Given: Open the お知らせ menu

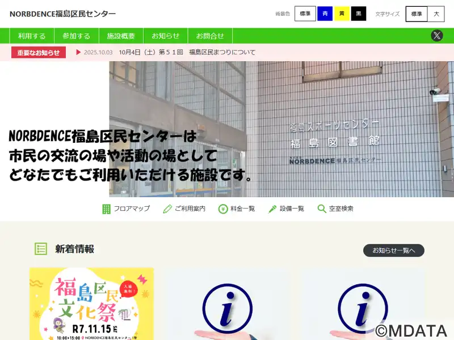Looking at the screenshot, I should 166,36.
